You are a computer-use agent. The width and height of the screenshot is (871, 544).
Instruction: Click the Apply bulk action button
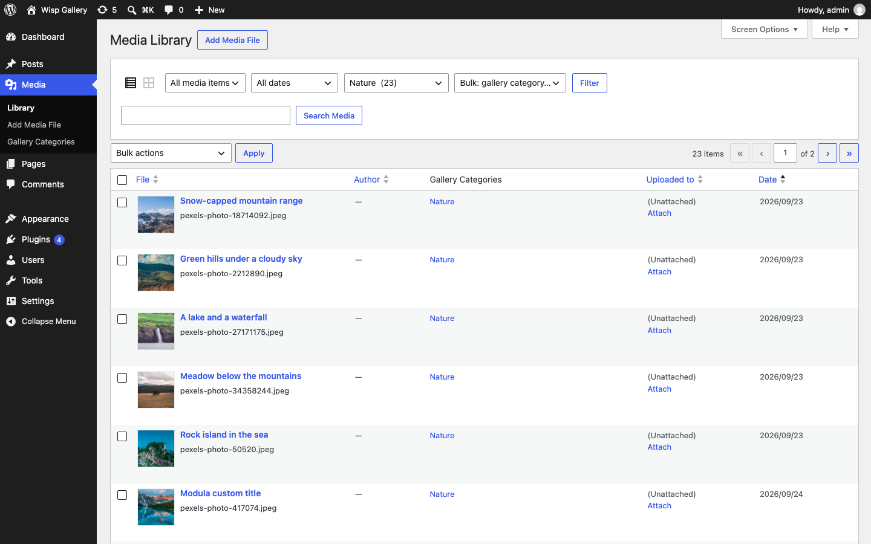tap(254, 153)
